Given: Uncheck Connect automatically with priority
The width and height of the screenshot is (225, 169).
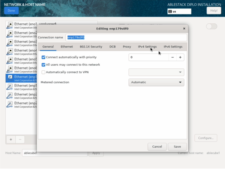Looking at the screenshot, I should [43, 57].
